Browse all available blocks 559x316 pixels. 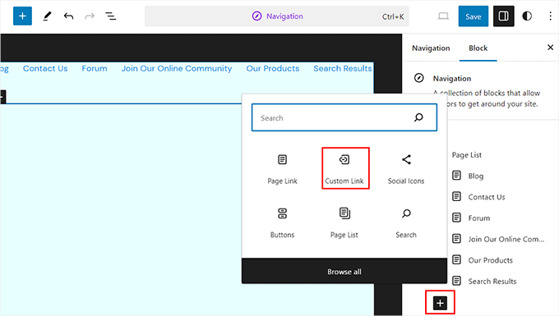click(344, 271)
